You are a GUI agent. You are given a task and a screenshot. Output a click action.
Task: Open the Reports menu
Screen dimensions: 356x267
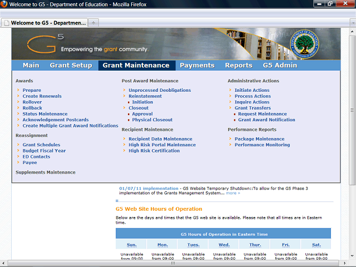pos(238,65)
